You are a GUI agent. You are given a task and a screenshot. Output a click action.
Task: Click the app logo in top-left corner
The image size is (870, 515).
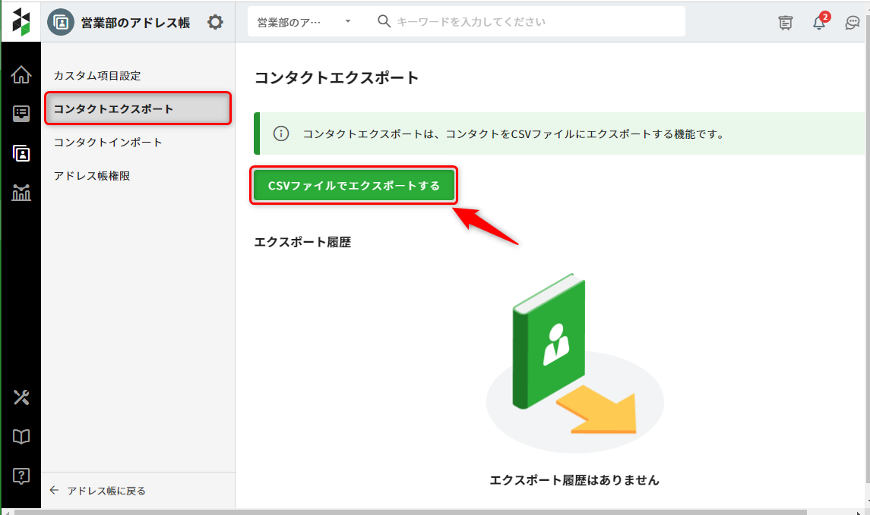21,22
